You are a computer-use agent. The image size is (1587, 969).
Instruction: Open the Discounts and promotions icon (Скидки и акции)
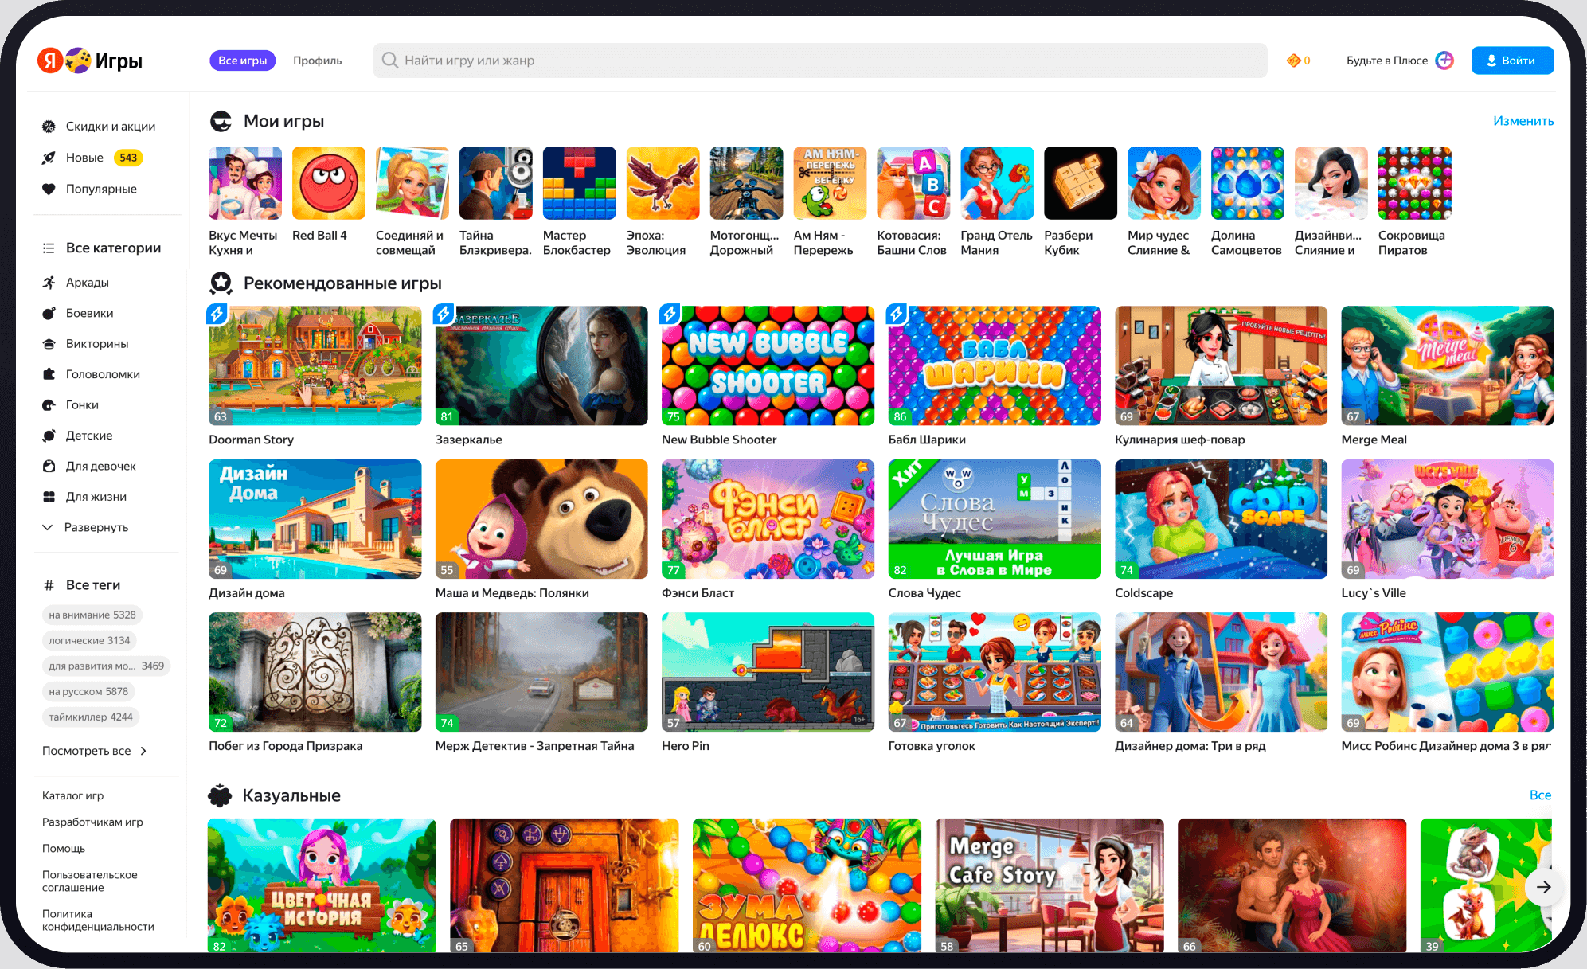pos(49,127)
